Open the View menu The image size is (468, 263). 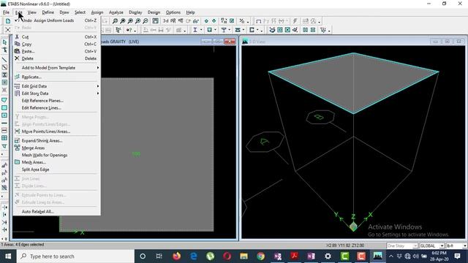[x=31, y=12]
